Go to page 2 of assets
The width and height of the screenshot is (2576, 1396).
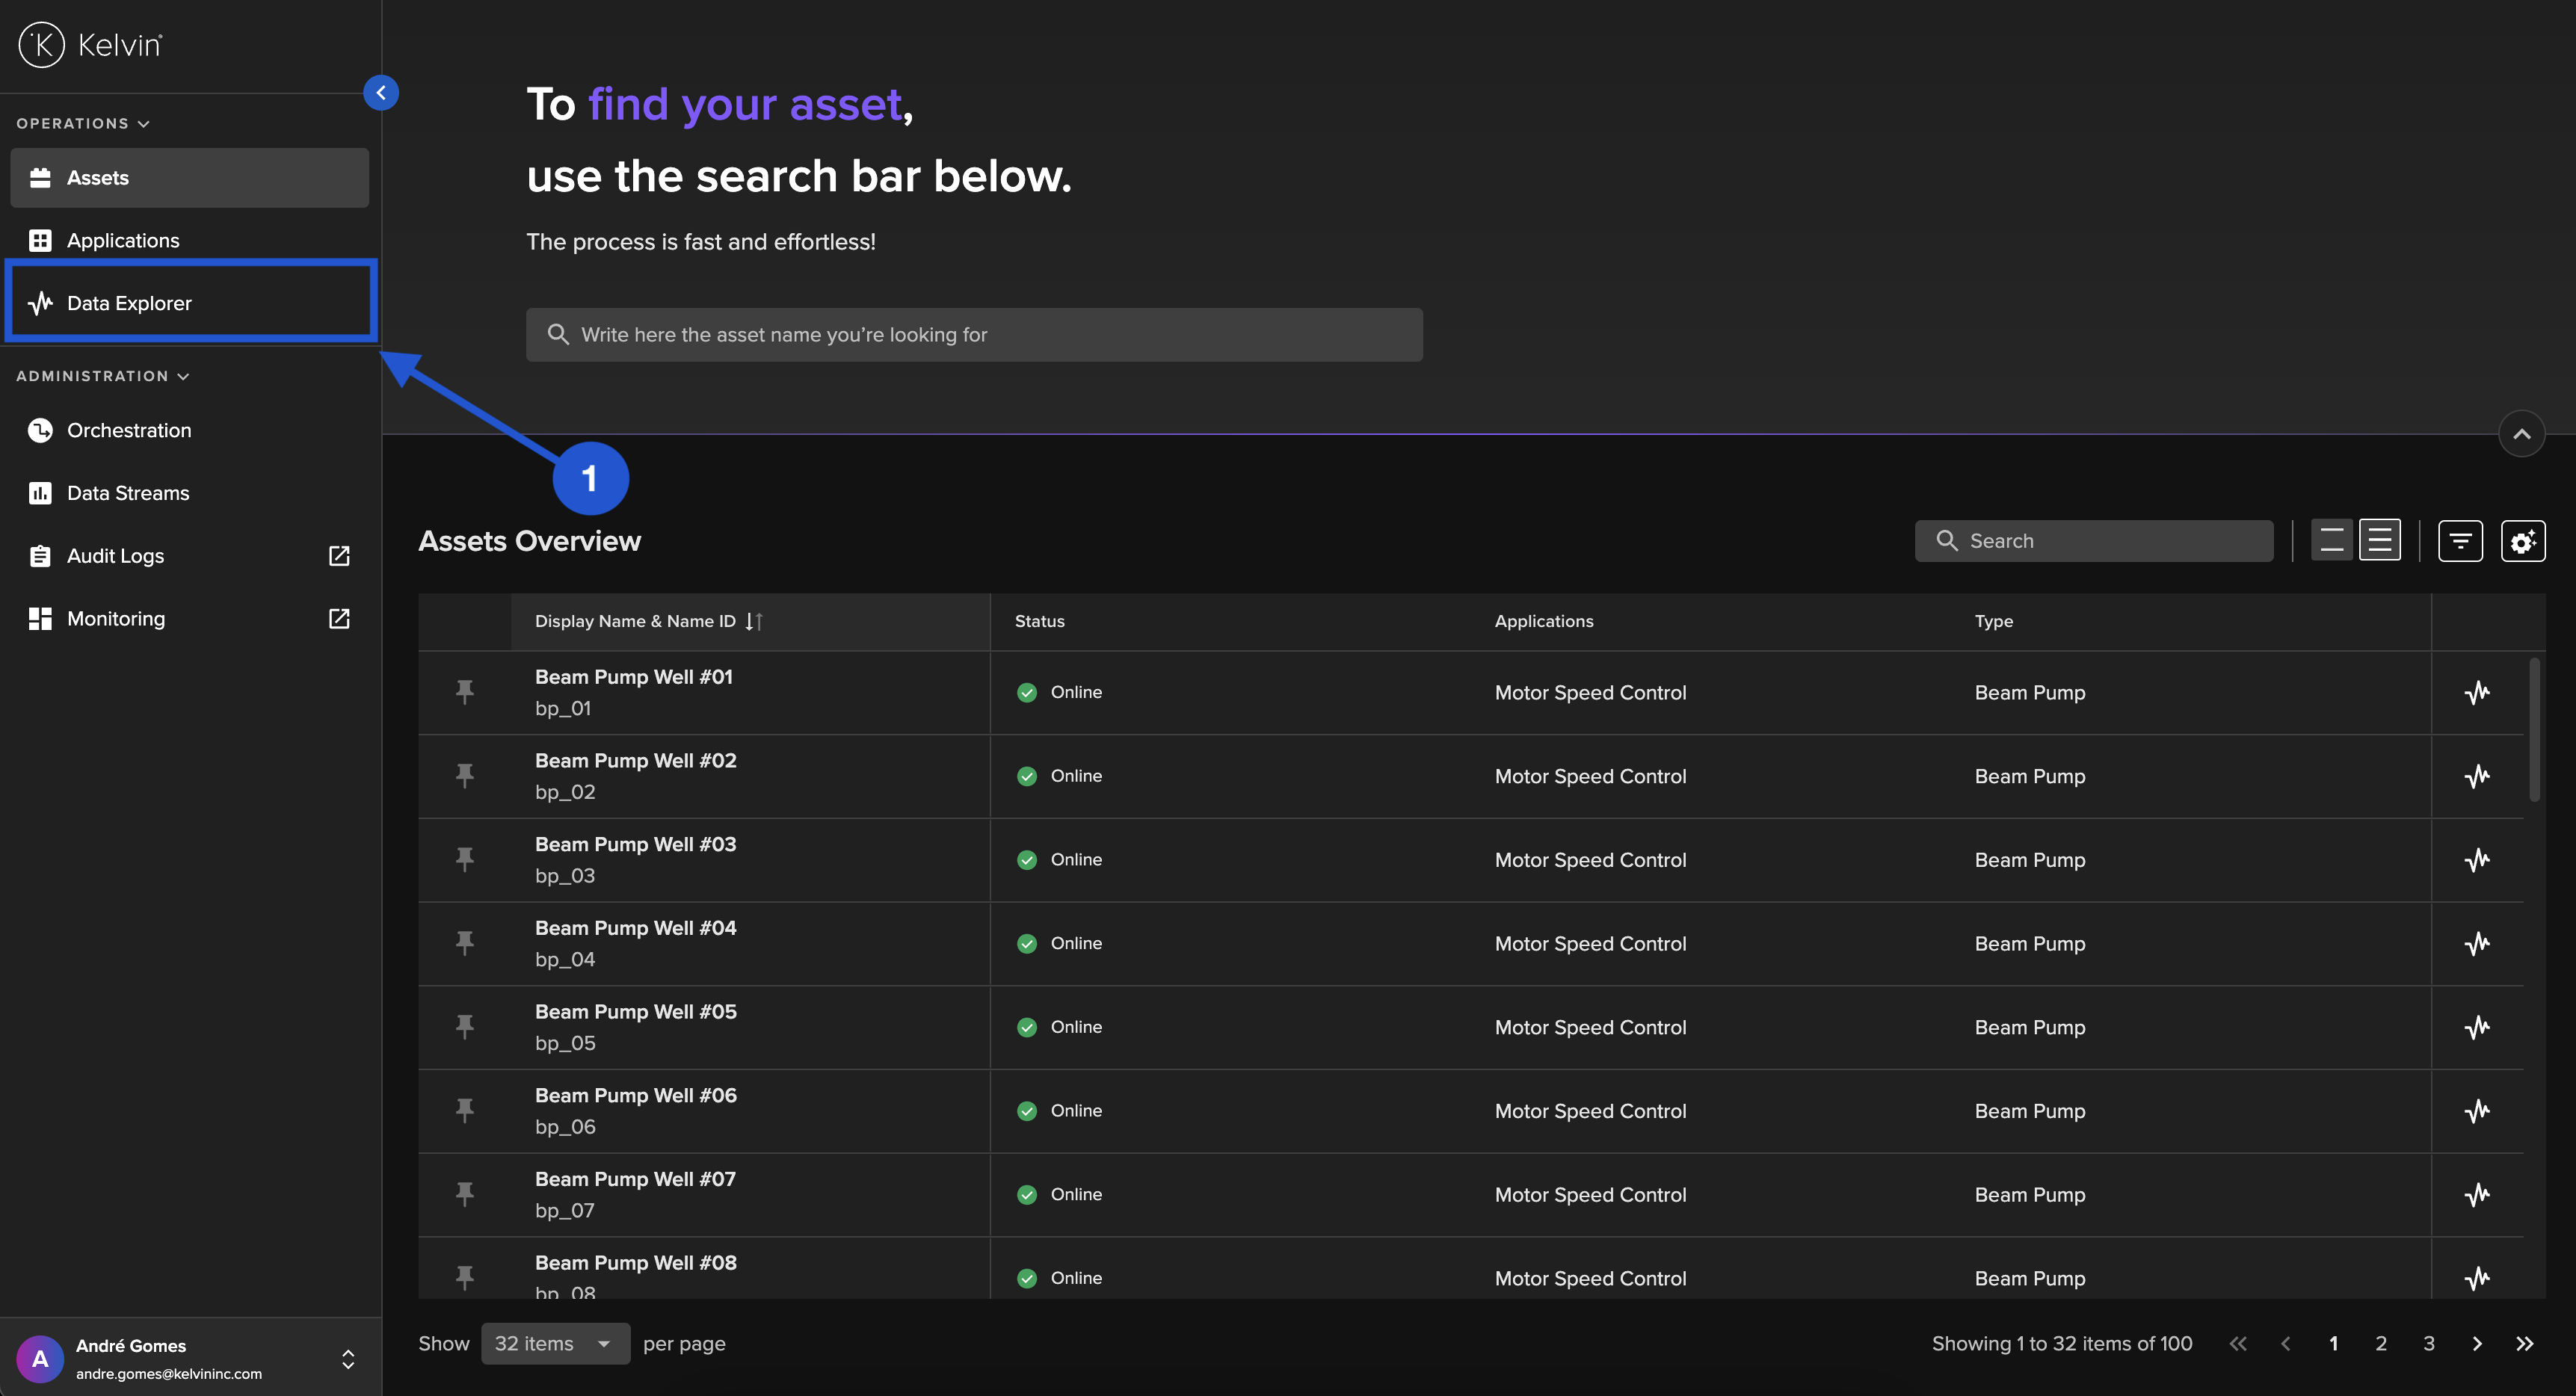tap(2380, 1343)
